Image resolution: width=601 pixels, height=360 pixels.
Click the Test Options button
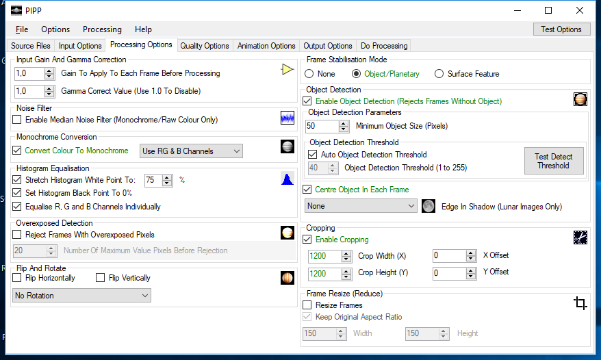tap(561, 29)
